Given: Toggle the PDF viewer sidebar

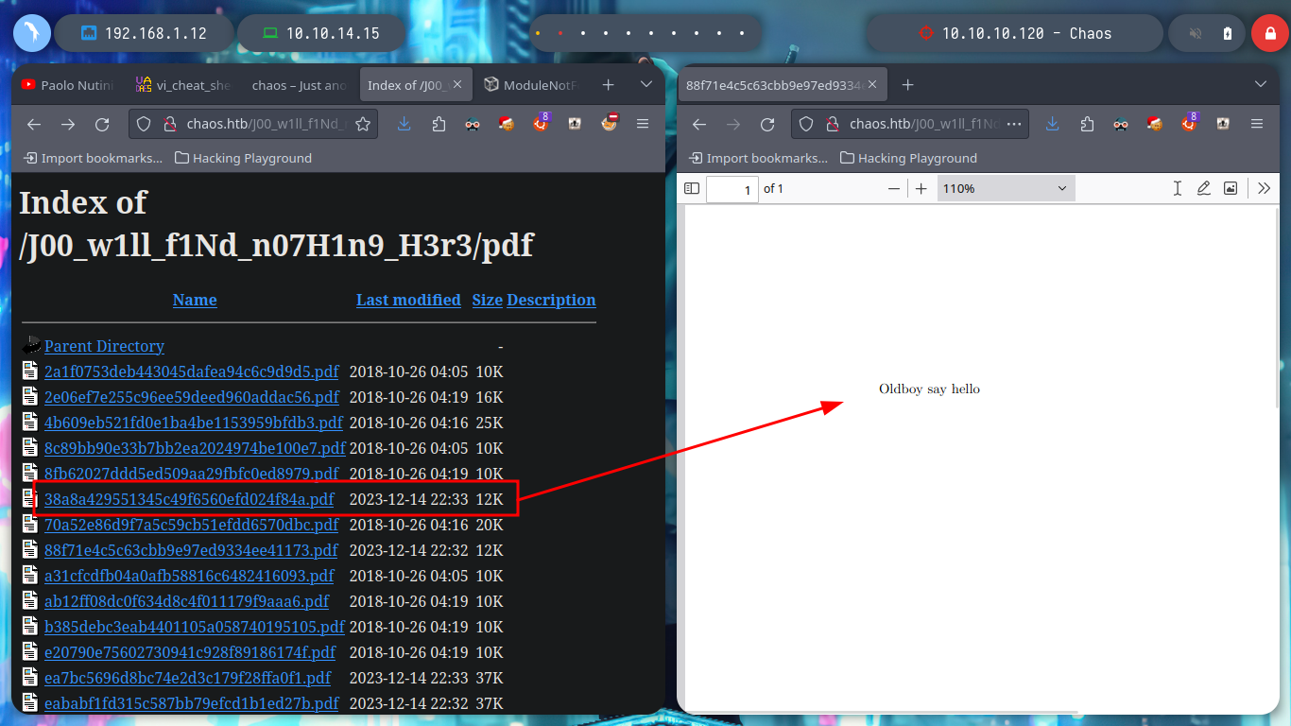Looking at the screenshot, I should coord(692,188).
